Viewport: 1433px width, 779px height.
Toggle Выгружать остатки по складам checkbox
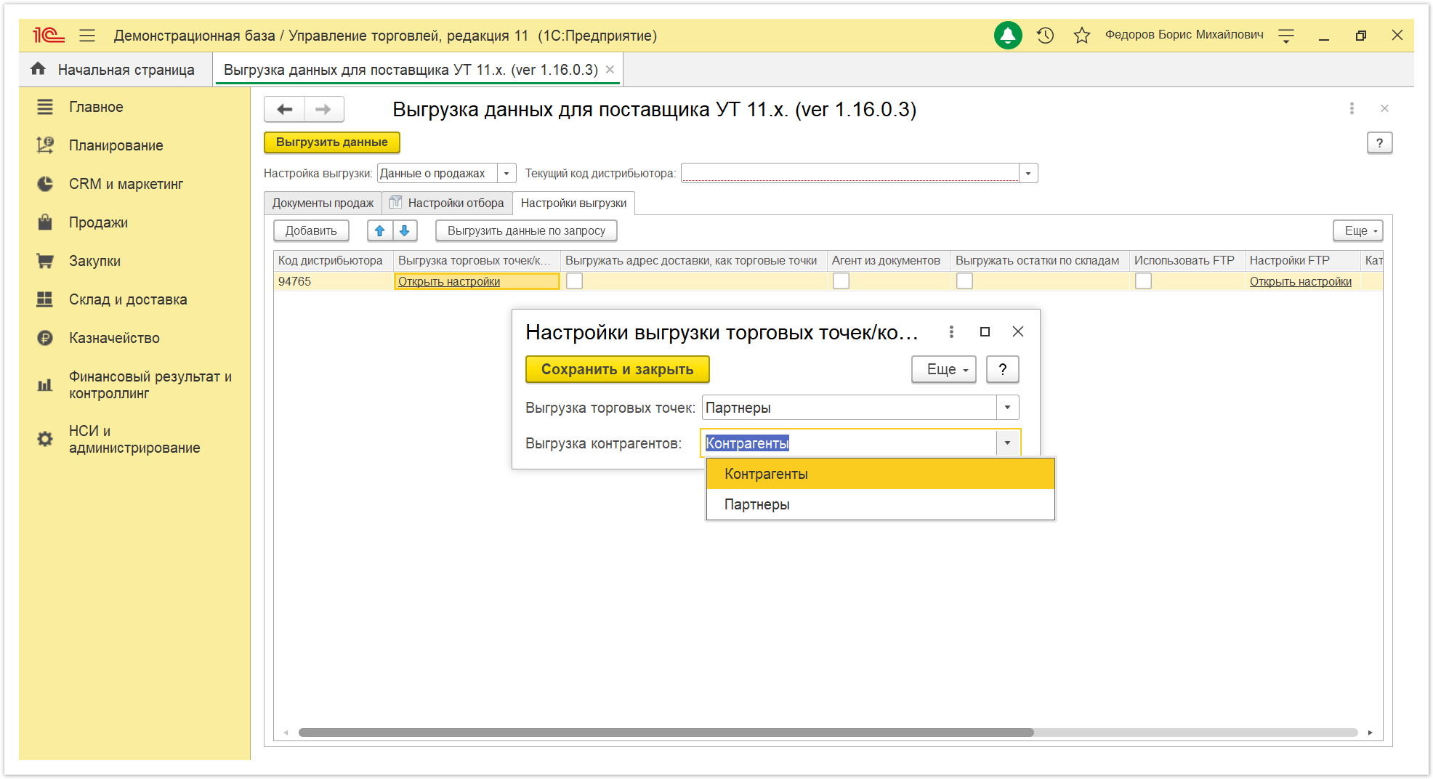(964, 280)
